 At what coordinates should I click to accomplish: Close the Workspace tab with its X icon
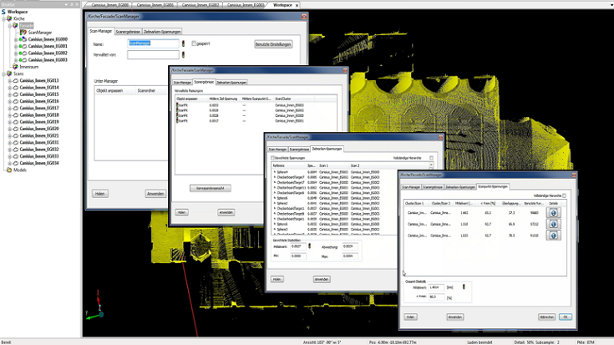[x=297, y=5]
